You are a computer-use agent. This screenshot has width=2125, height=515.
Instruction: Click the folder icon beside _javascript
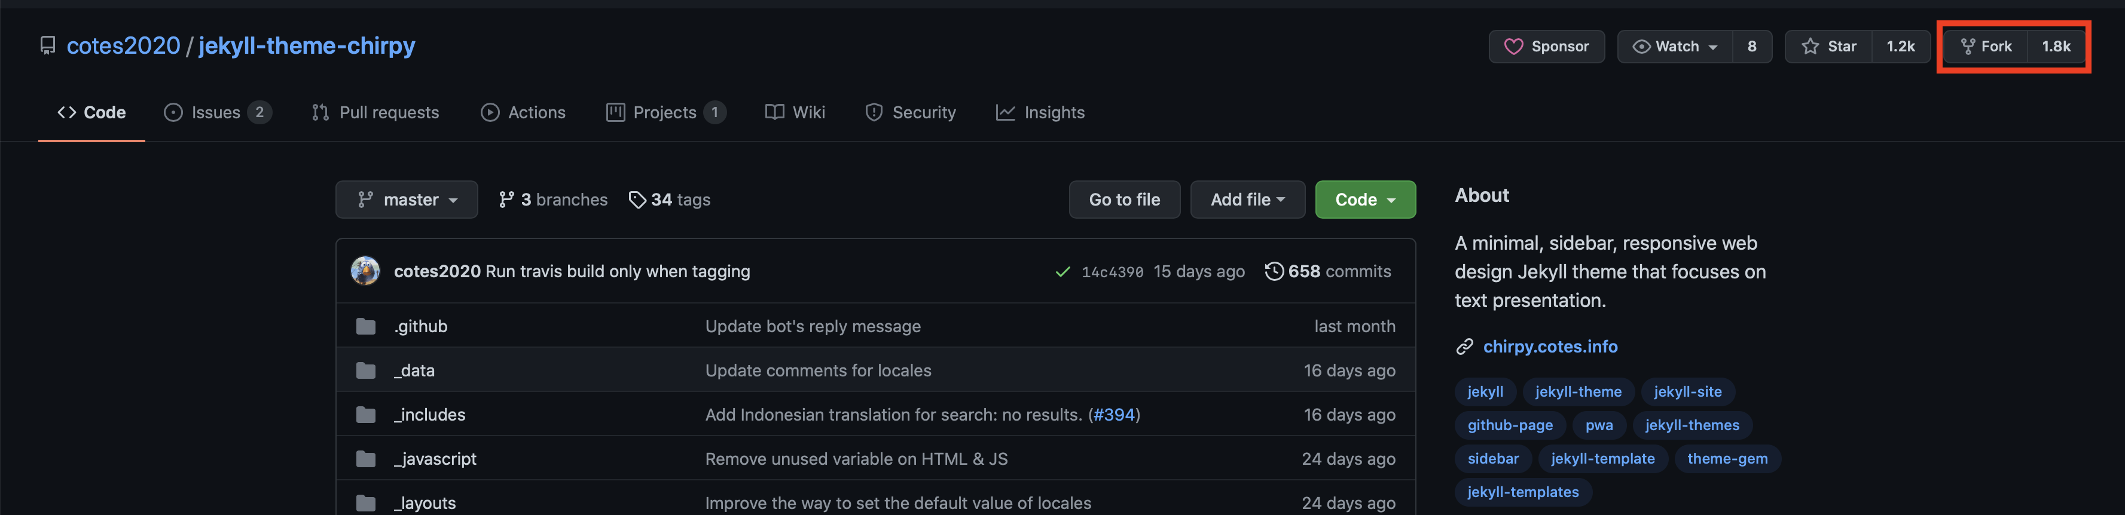[365, 459]
